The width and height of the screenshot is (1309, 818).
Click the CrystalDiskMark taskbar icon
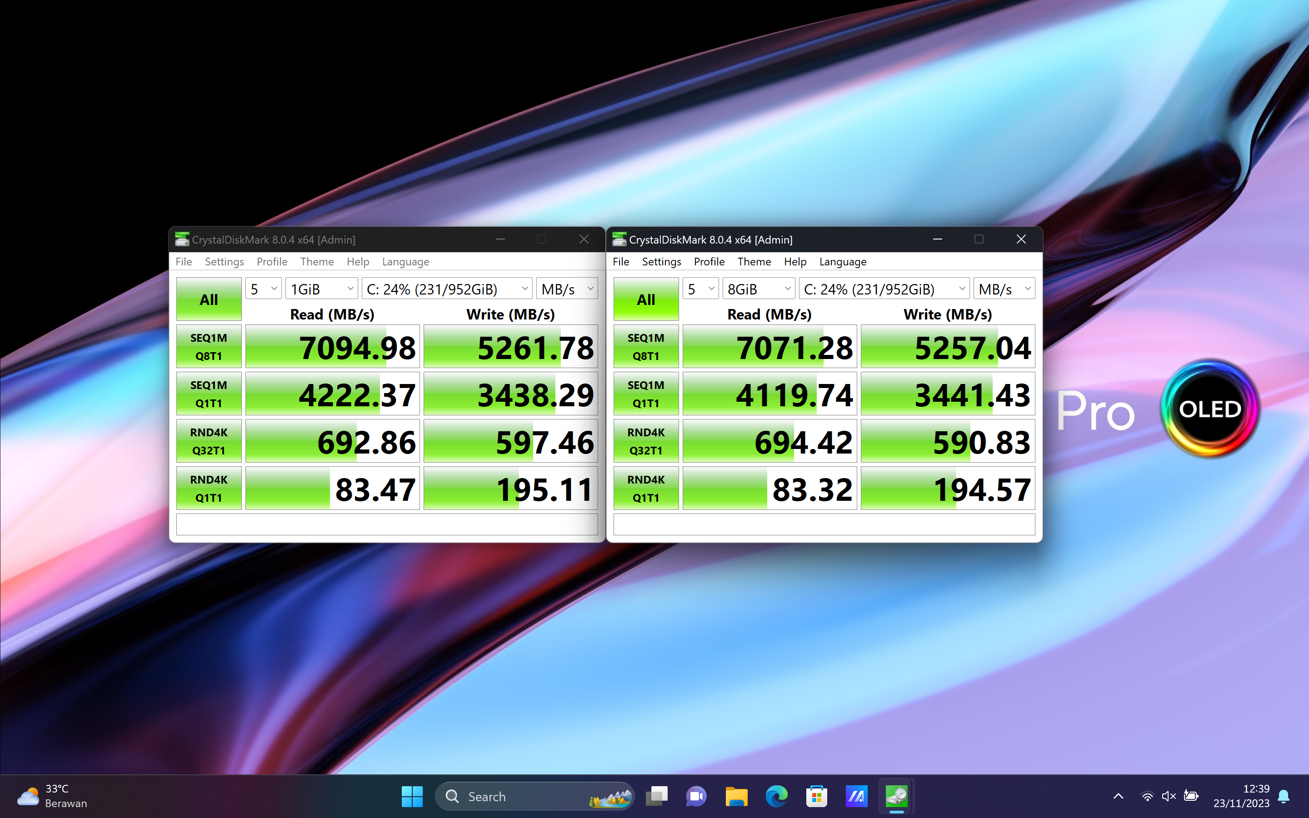pos(896,796)
